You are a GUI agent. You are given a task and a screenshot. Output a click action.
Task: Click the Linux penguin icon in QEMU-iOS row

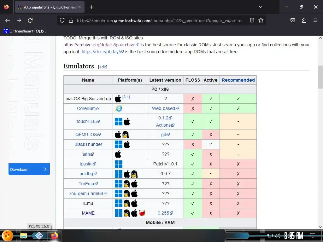126,135
